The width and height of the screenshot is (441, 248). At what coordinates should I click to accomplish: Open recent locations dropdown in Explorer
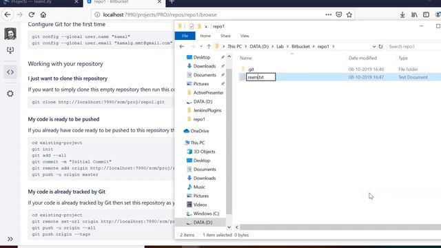pos(201,46)
